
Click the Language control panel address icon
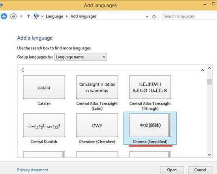[x=36, y=16]
